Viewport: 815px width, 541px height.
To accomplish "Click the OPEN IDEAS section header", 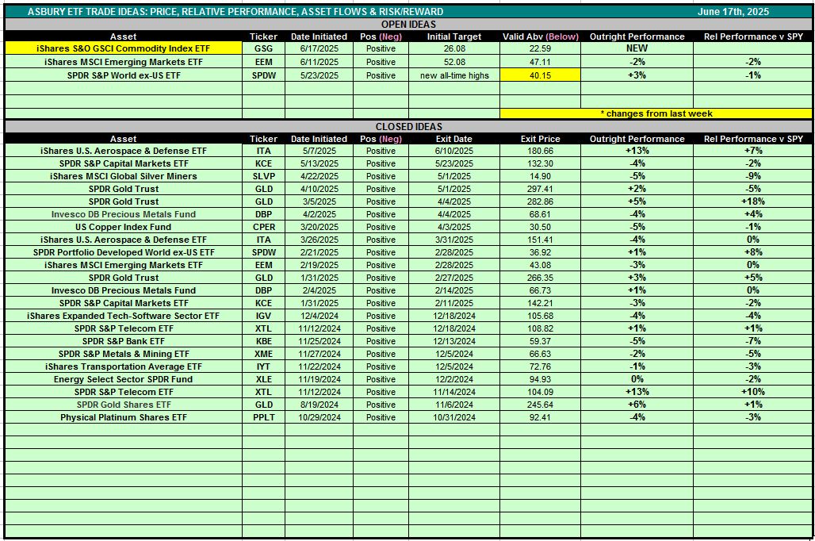I will point(408,25).
